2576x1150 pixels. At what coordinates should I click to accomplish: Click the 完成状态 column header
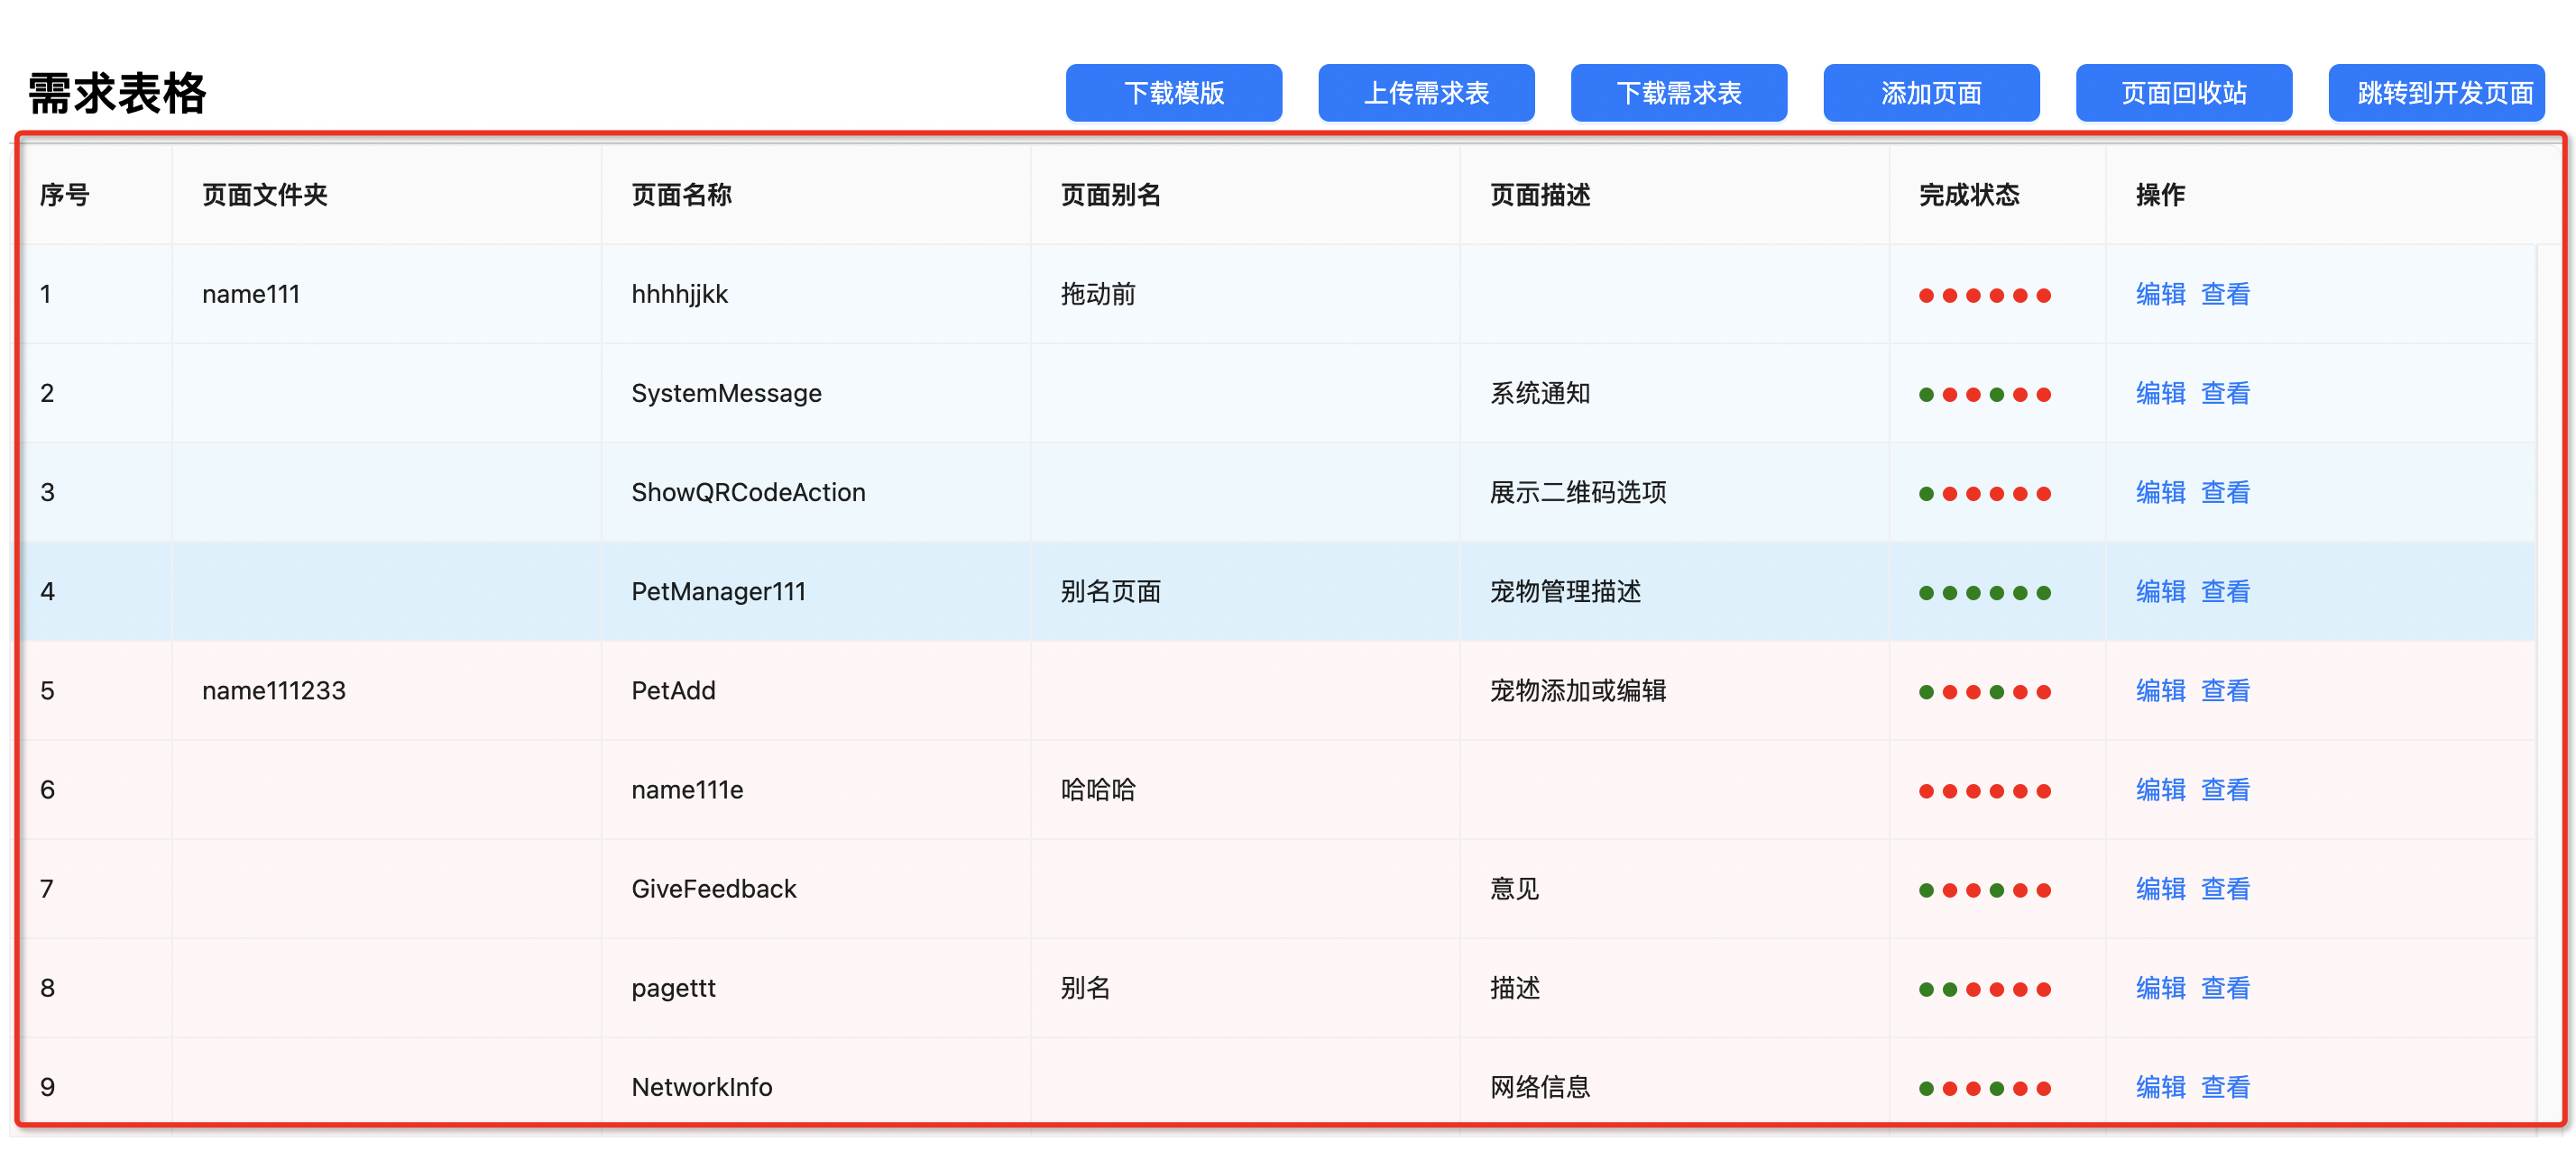pos(1968,195)
